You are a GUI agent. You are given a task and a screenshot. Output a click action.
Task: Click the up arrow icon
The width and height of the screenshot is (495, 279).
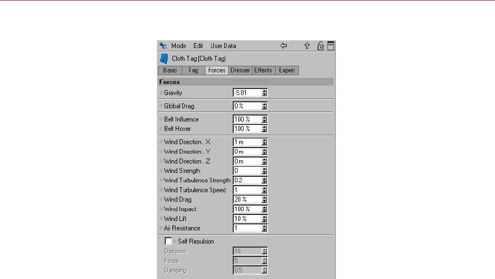[x=307, y=46]
